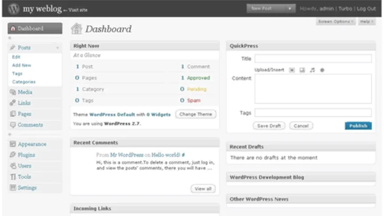
Task: Click the Tools icon in sidebar
Action: [x=13, y=177]
